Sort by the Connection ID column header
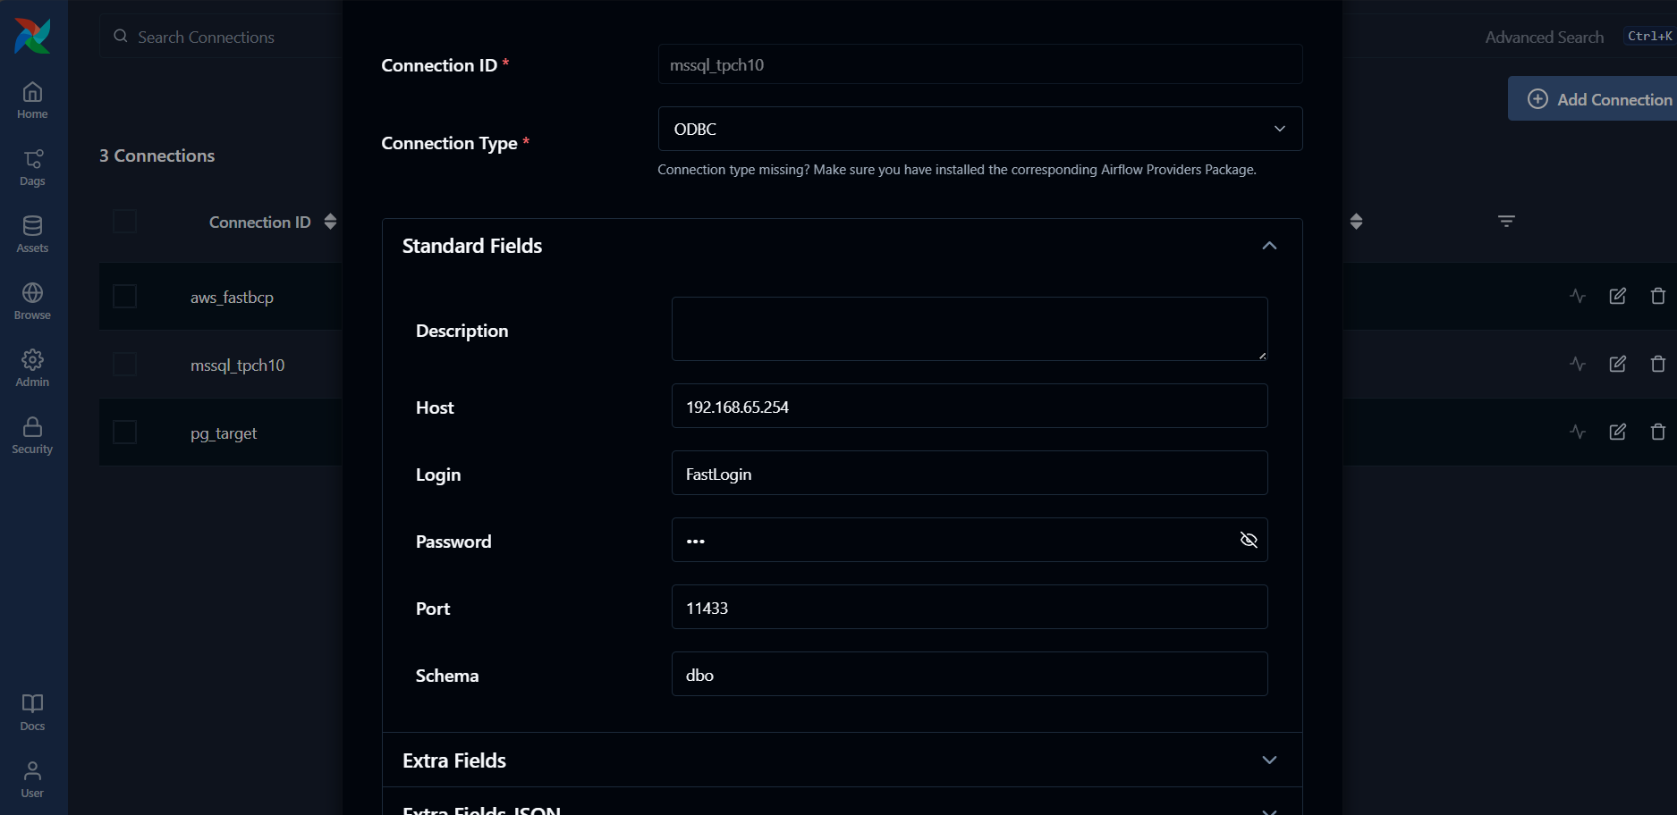1677x815 pixels. pos(260,223)
